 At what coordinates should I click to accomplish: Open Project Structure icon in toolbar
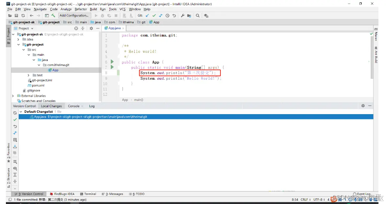click(x=189, y=15)
